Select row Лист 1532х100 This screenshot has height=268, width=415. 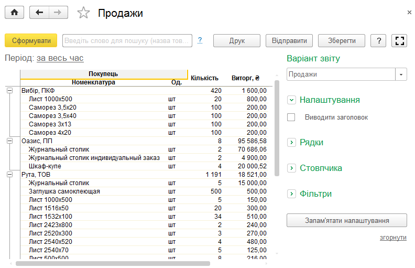[x=144, y=217]
